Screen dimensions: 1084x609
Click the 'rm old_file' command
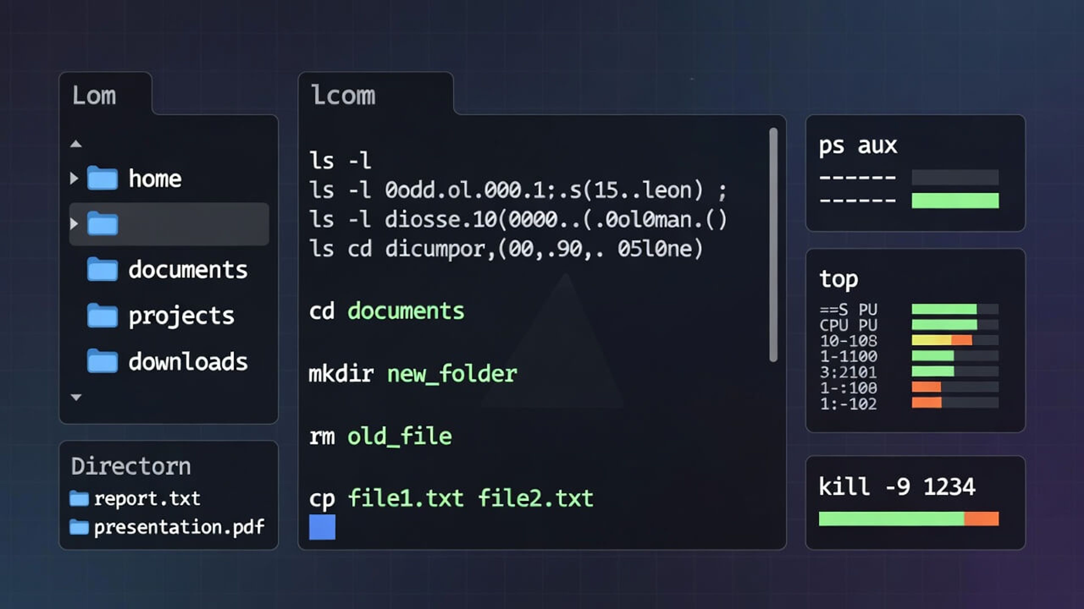tap(381, 436)
